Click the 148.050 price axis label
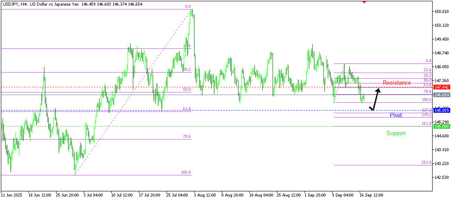This screenshot has width=455, height=200. tap(442, 67)
